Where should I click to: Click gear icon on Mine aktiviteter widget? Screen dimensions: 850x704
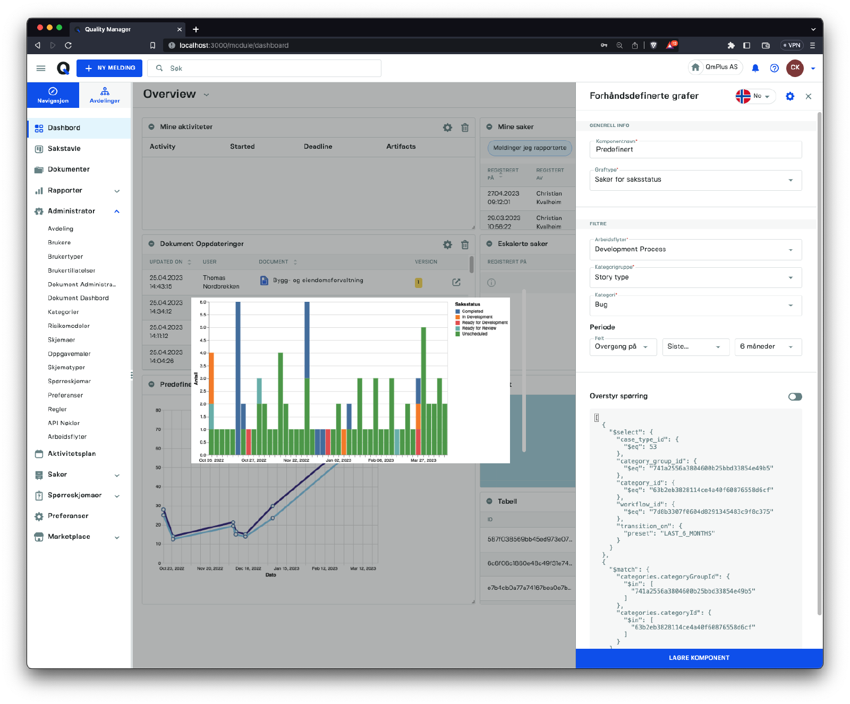coord(447,128)
